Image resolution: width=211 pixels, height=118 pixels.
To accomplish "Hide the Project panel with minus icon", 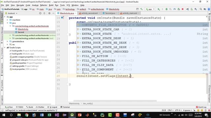I will 53,13.
